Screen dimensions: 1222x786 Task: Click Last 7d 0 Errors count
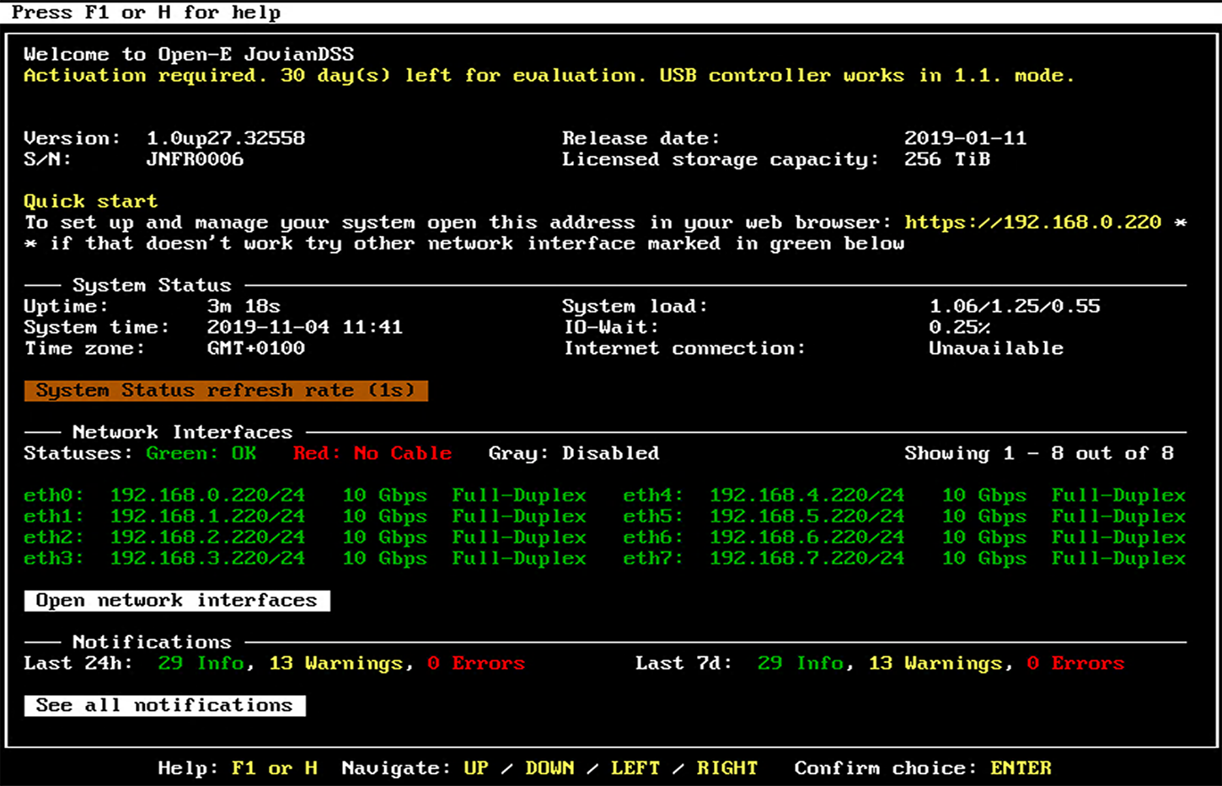(1075, 664)
